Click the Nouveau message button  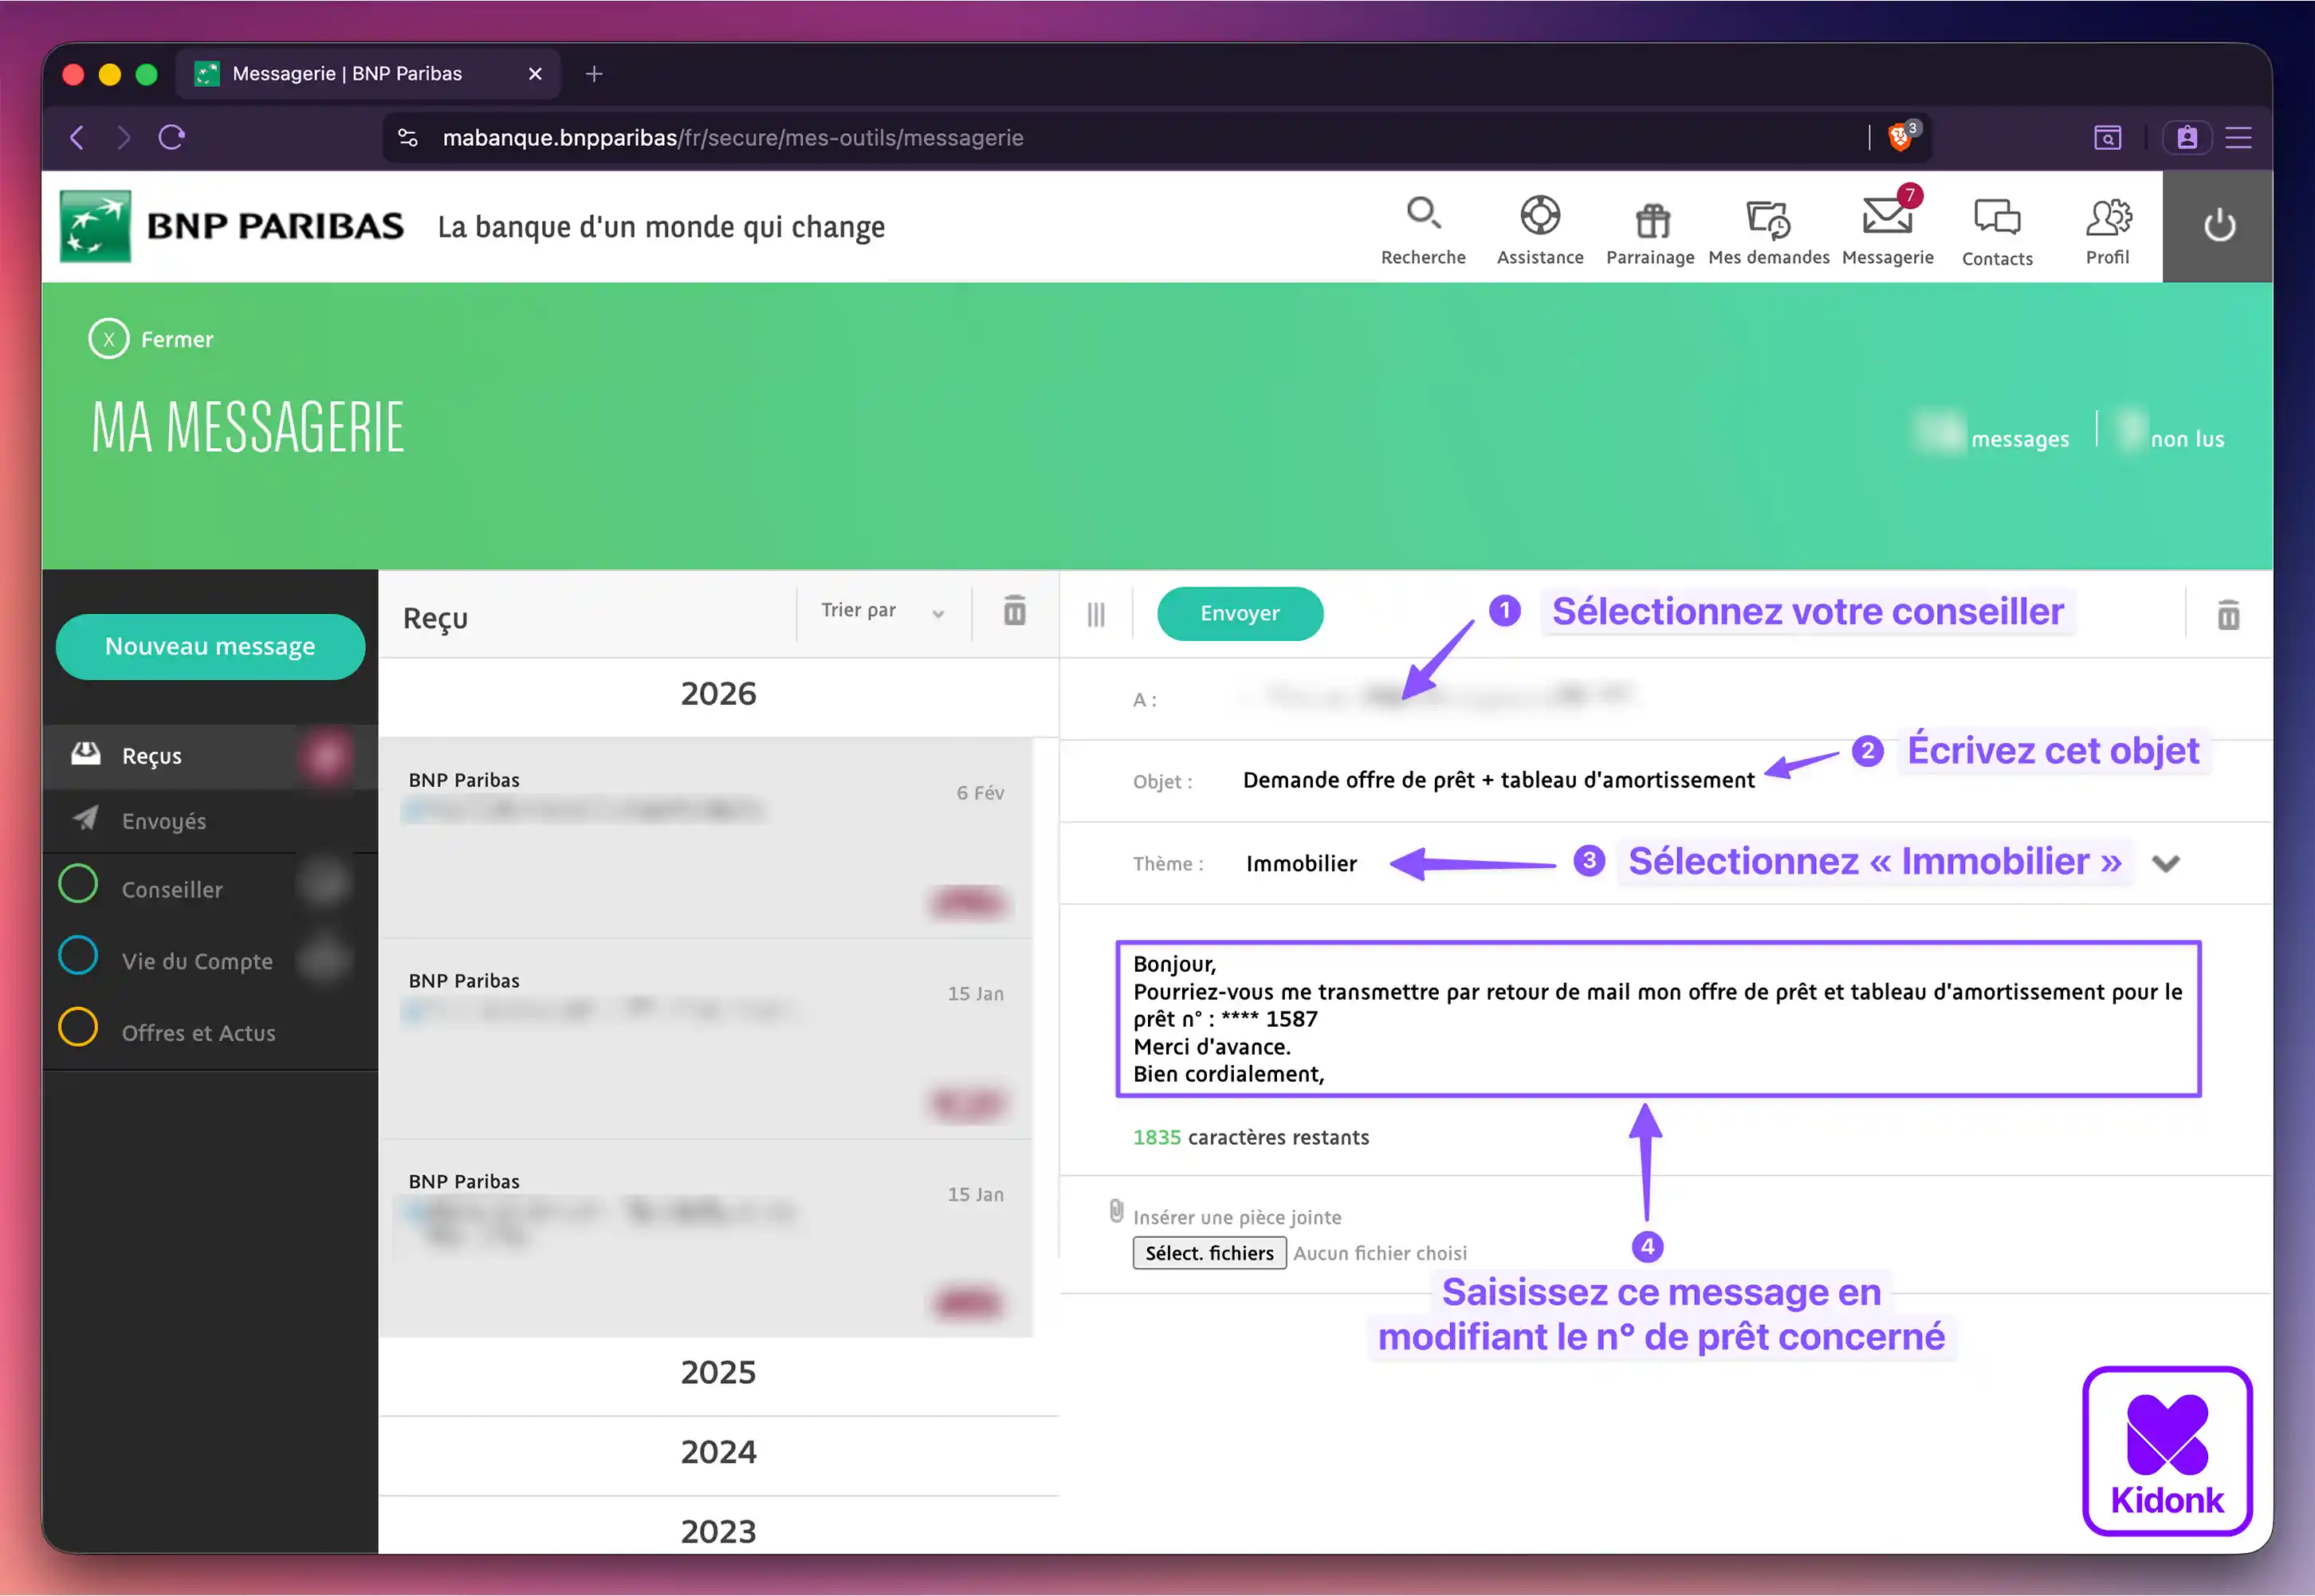210,647
